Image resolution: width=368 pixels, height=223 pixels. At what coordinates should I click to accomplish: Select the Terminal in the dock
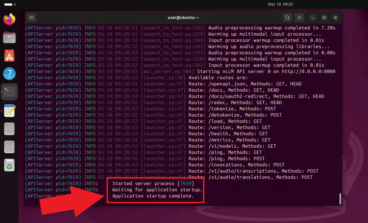(9, 92)
